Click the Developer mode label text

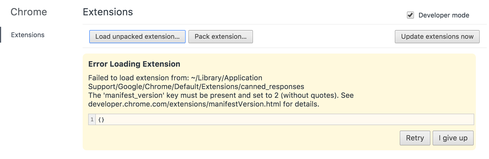[x=444, y=15]
